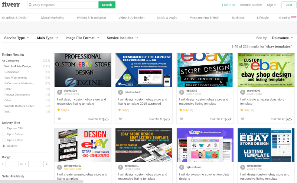This screenshot has width=297, height=183.
Task: Open Custom ebay shop design thumbnail
Action: click(266, 70)
